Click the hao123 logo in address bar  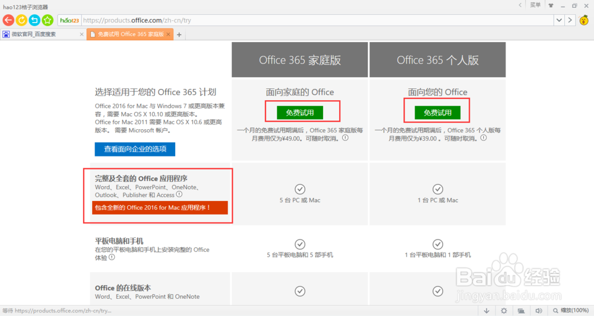(69, 20)
